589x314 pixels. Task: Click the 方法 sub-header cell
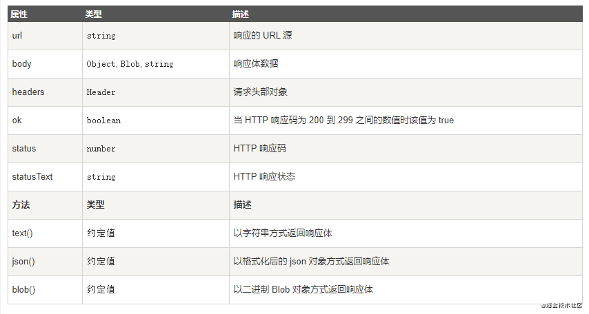pyautogui.click(x=21, y=205)
